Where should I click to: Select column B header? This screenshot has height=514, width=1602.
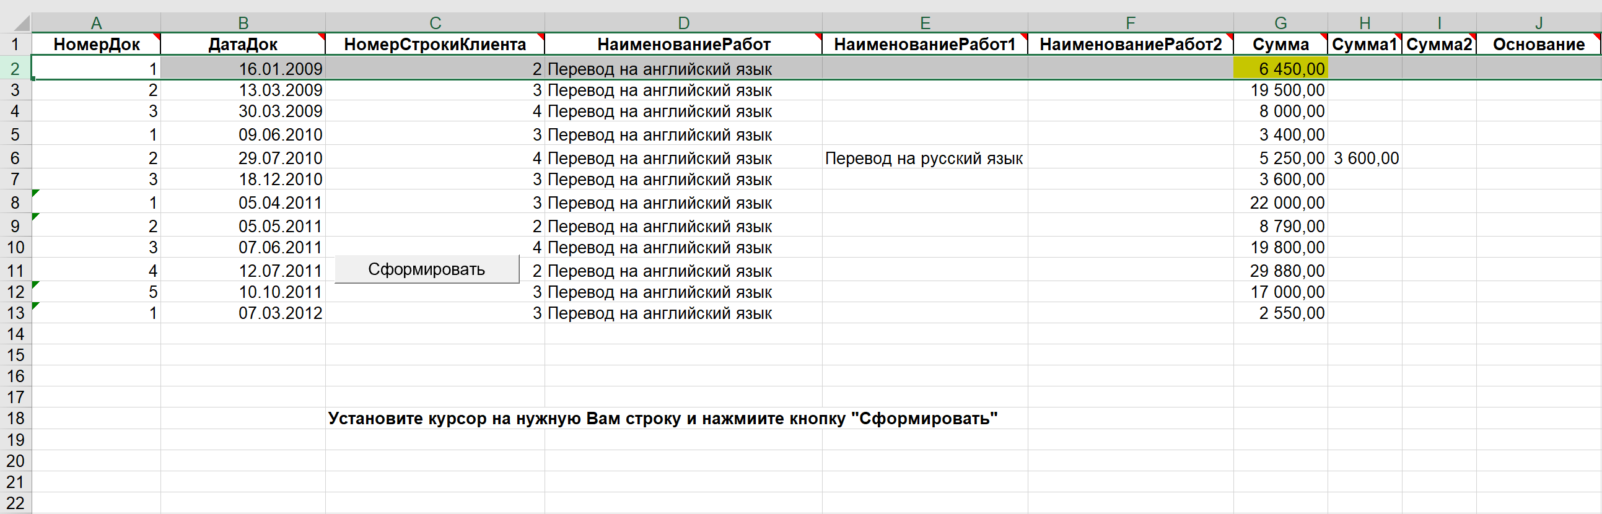click(x=243, y=23)
